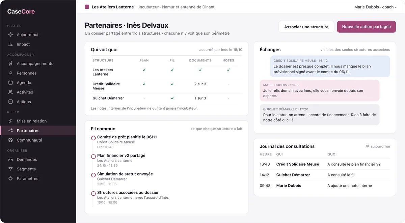Click Nouvelle action partagée button
Screen dimensions: 405x223
tap(366, 27)
